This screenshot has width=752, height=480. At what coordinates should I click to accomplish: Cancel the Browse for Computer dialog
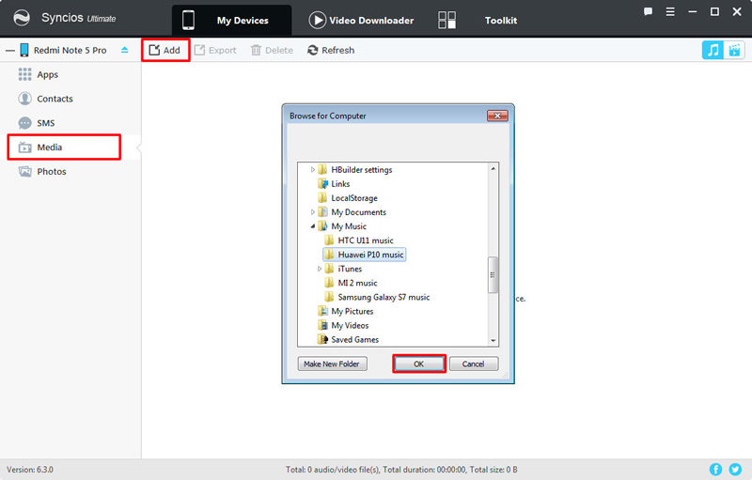click(x=474, y=364)
